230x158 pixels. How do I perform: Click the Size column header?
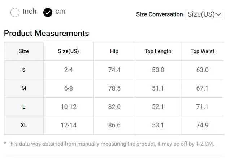pyautogui.click(x=24, y=51)
